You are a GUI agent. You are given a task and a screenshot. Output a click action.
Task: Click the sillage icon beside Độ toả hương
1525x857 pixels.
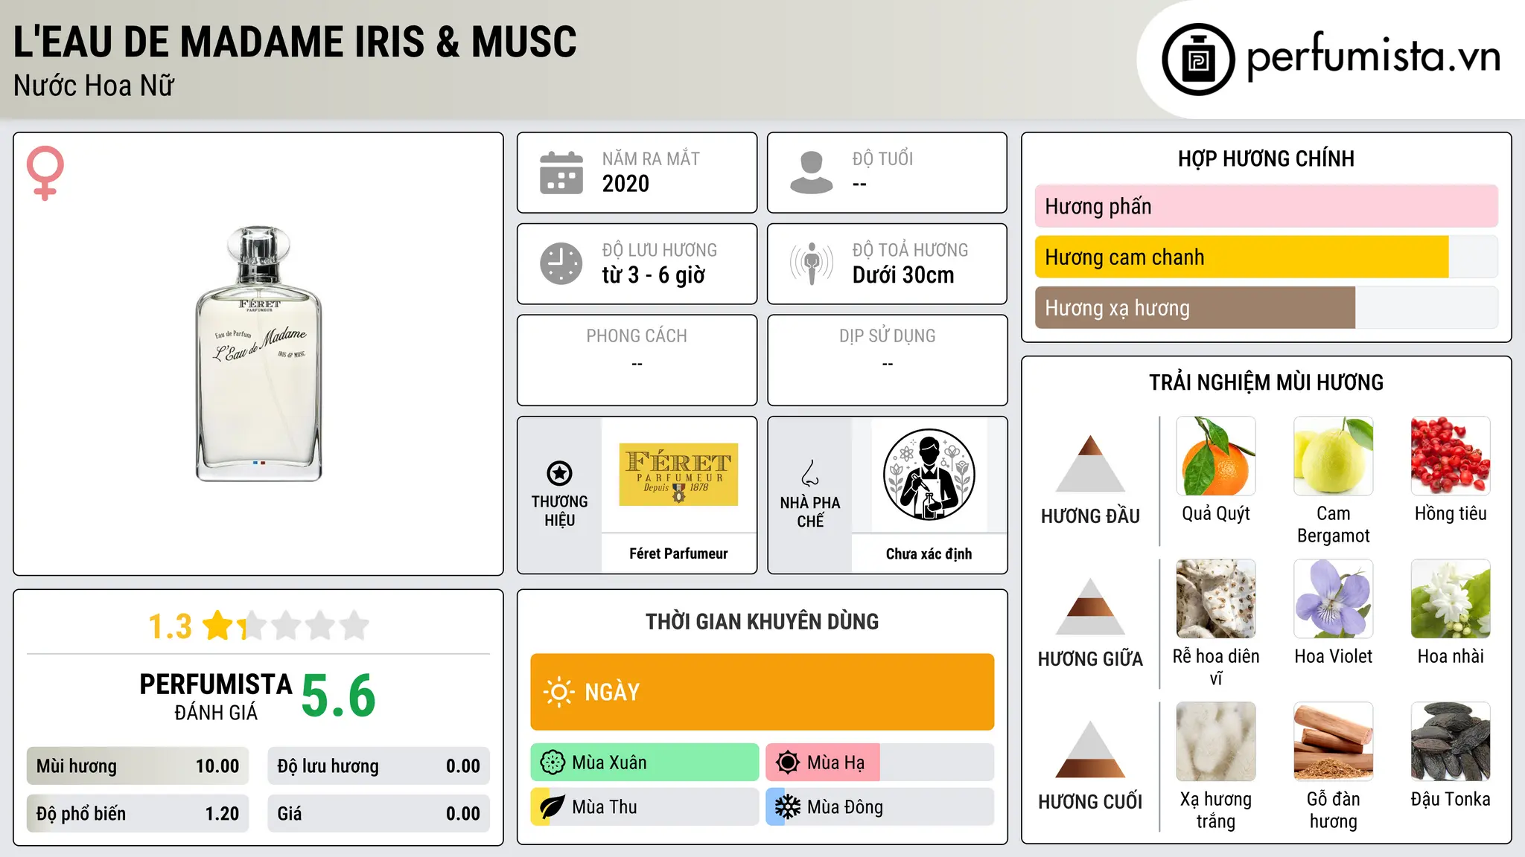[x=812, y=263]
